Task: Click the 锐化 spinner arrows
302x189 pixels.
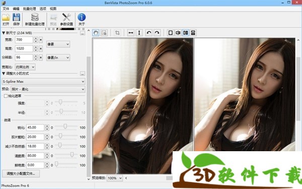Action: pyautogui.click(x=47, y=128)
